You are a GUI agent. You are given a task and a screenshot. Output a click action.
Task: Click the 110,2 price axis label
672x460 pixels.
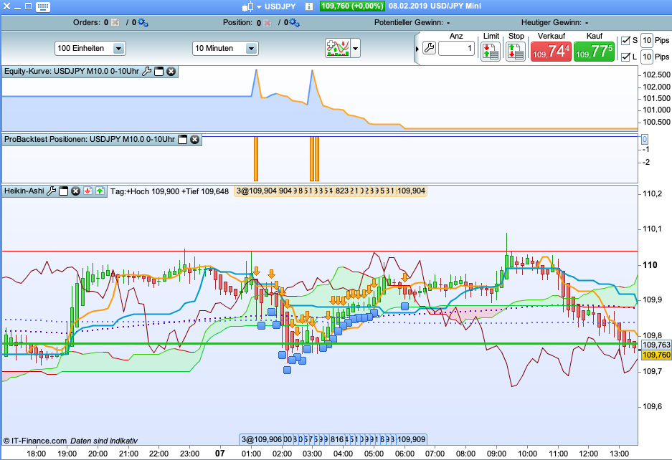[x=653, y=194]
